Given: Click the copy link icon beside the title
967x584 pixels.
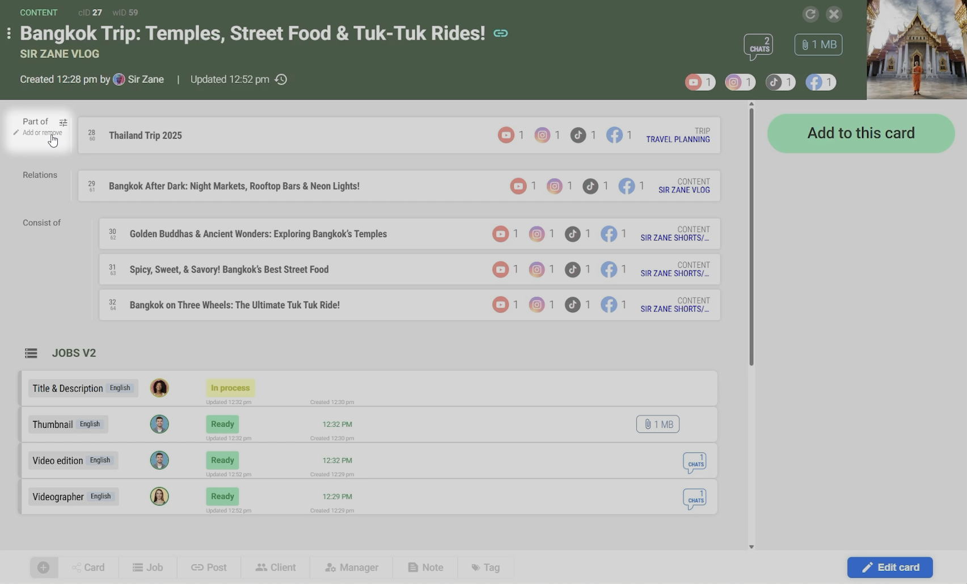Looking at the screenshot, I should pos(500,33).
